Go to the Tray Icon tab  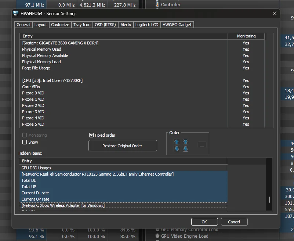pos(82,25)
